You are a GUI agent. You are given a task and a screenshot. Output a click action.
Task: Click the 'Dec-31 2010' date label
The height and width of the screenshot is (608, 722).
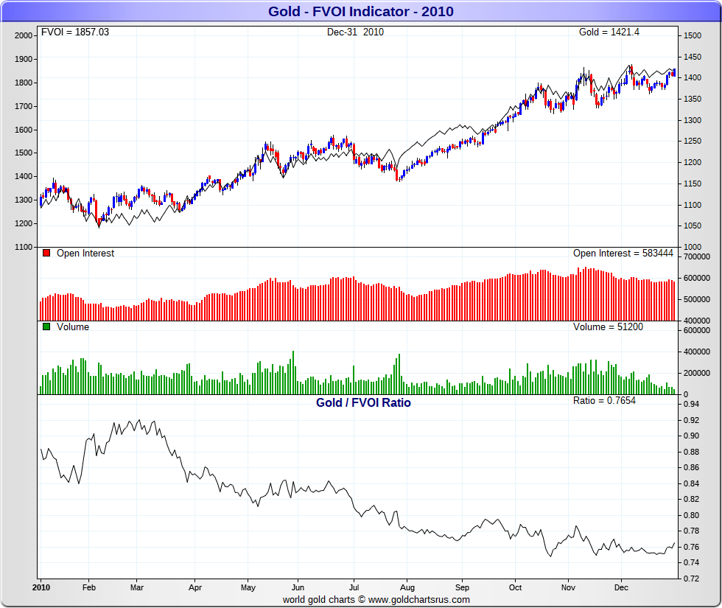pyautogui.click(x=355, y=32)
